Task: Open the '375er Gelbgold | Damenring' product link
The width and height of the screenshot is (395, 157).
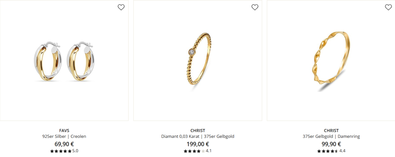Action: pos(331,136)
